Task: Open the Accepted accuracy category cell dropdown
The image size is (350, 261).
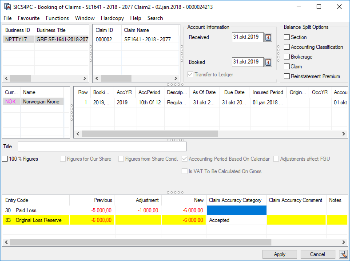Action: coord(236,220)
